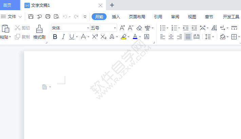Image resolution: width=241 pixels, height=139 pixels.
Task: Click the phonetic guide wén icon
Action: (147, 28)
